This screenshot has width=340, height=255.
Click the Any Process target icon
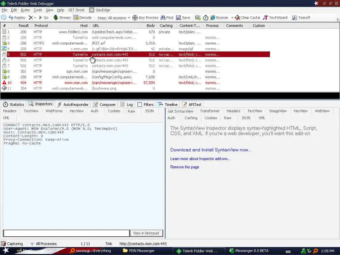[135, 18]
